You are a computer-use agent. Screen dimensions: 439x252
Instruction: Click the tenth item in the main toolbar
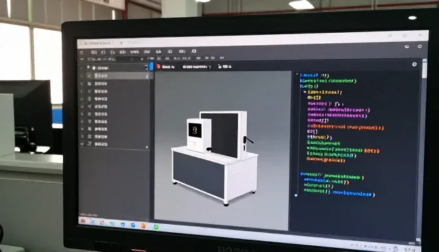pos(182,51)
